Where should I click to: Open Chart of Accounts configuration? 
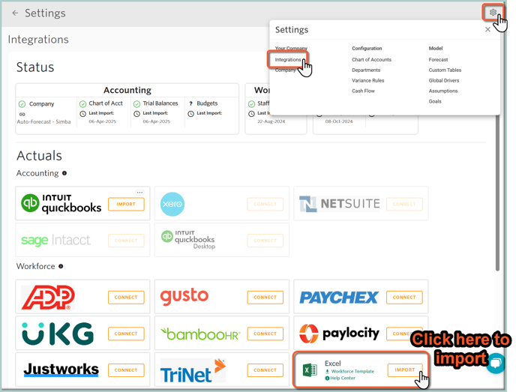tap(373, 60)
